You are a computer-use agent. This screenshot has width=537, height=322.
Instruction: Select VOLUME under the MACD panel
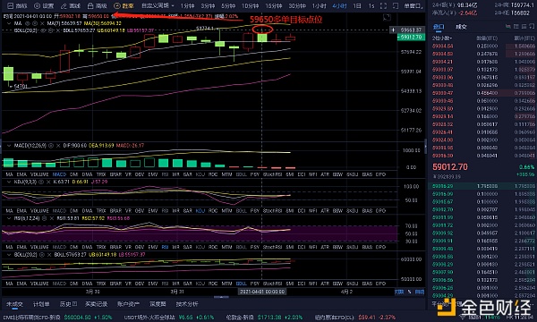pos(39,174)
